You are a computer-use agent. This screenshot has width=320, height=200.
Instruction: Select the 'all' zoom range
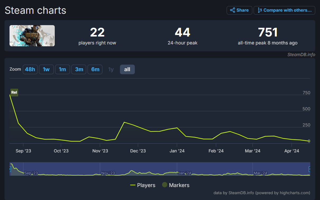click(x=127, y=69)
